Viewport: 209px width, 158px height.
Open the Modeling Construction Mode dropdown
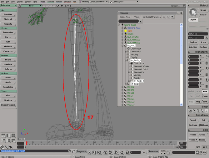[x=94, y=2]
